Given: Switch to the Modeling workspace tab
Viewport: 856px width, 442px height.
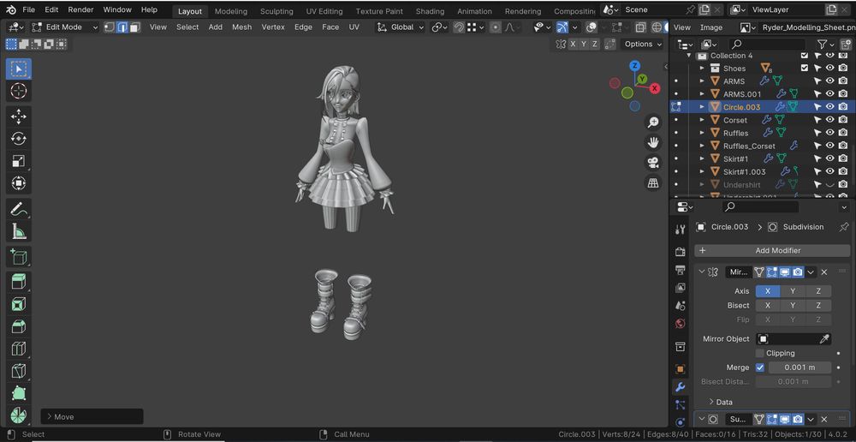Looking at the screenshot, I should [231, 11].
